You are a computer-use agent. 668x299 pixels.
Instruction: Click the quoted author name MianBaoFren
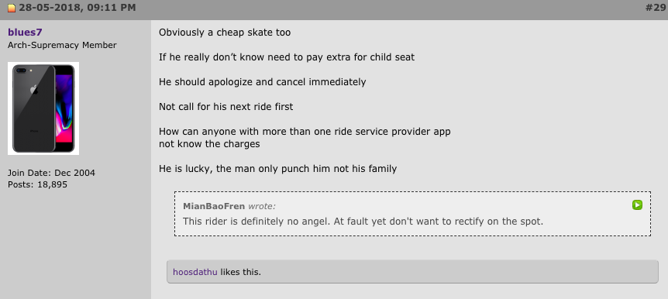[x=214, y=206]
